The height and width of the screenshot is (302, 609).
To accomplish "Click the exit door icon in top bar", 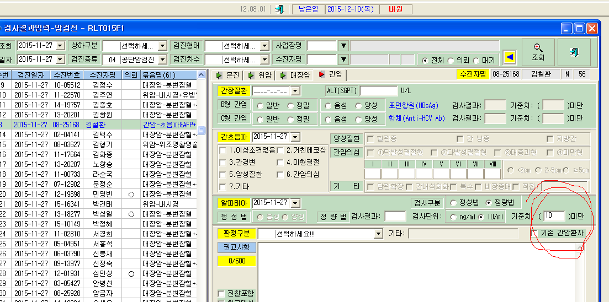I will coord(279,9).
